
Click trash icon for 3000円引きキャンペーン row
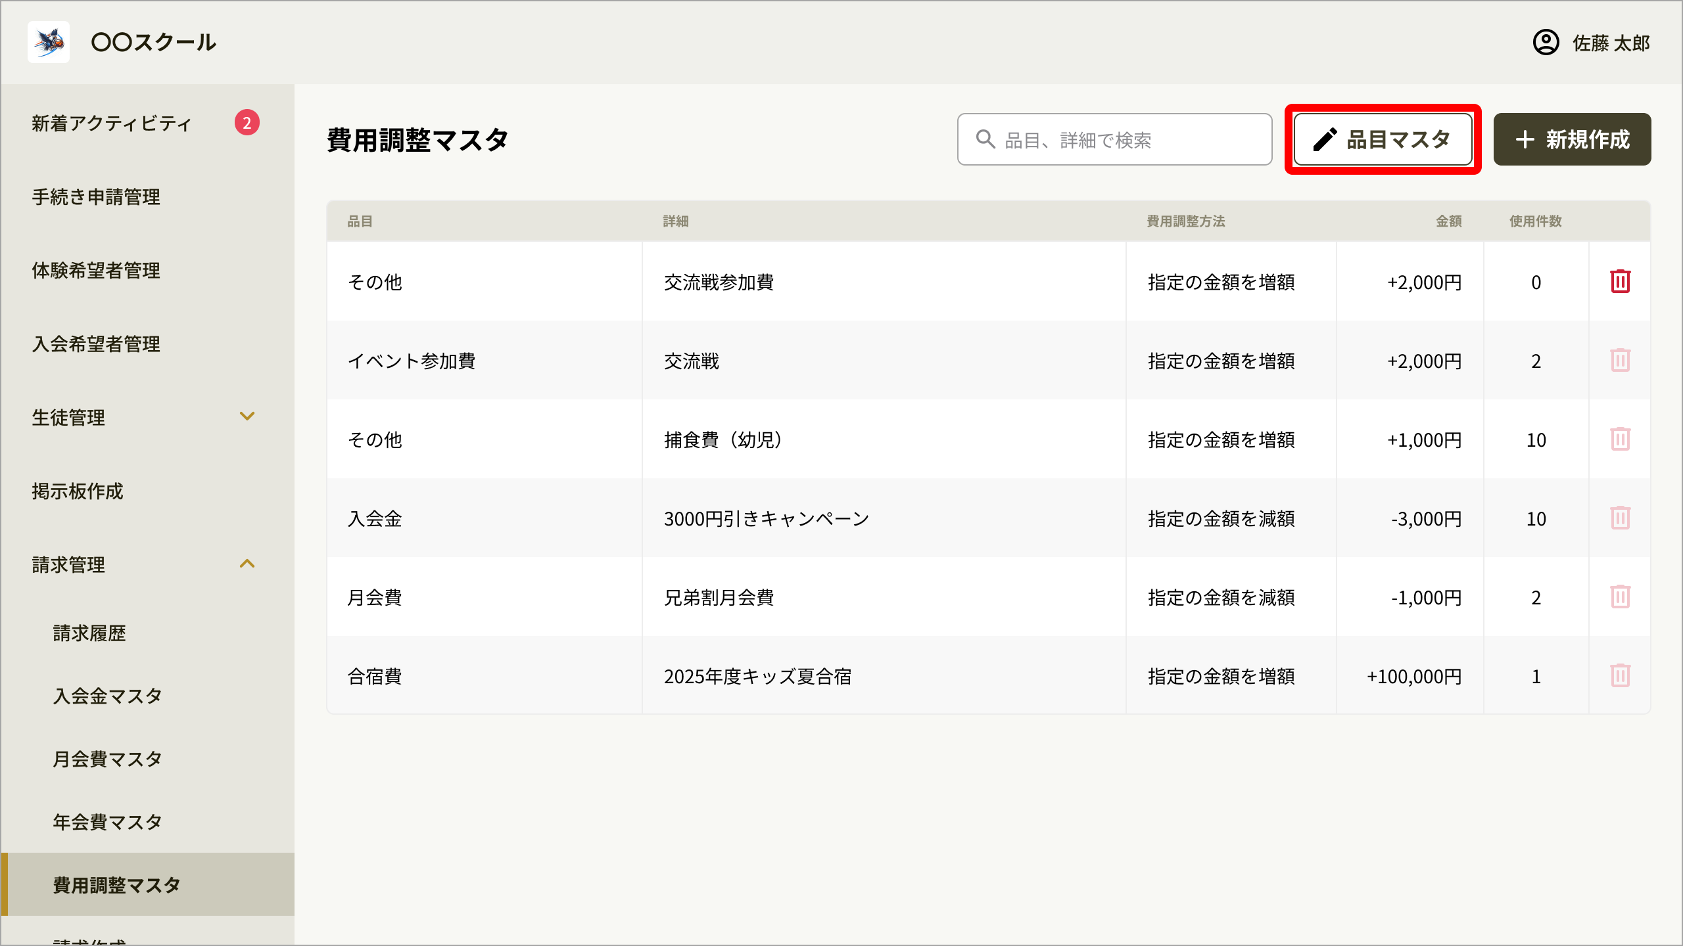click(x=1620, y=518)
